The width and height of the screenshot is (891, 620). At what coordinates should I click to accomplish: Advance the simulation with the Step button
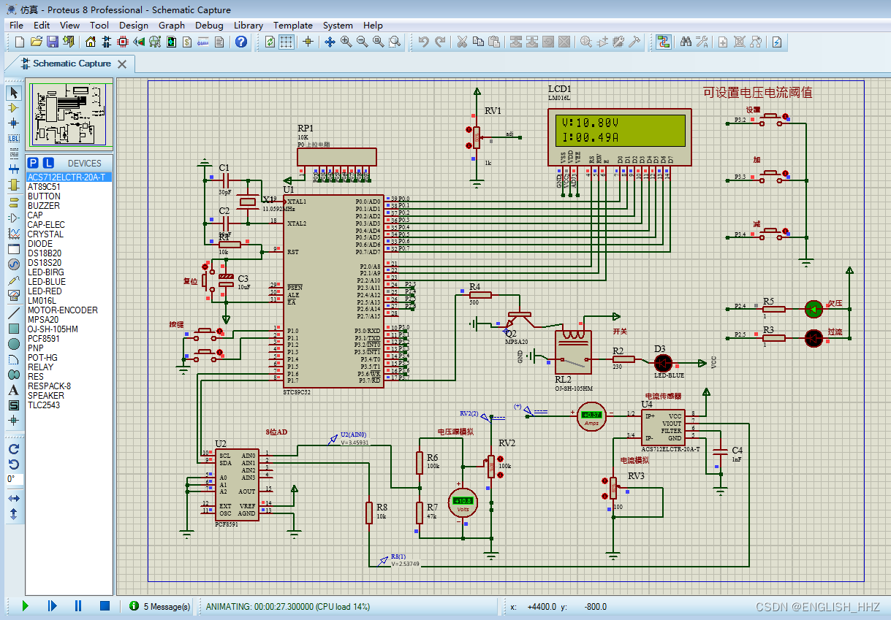[52, 606]
